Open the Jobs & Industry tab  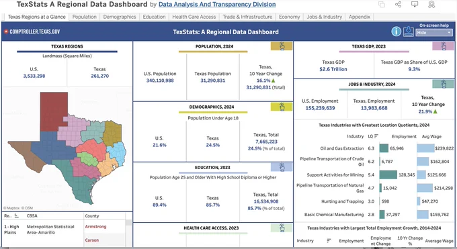(x=324, y=17)
